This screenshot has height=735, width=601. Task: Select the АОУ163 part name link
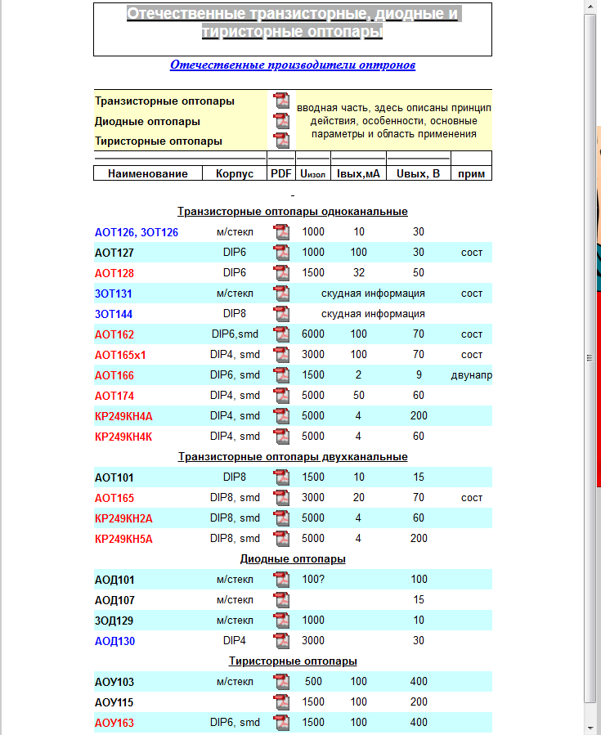pos(114,723)
